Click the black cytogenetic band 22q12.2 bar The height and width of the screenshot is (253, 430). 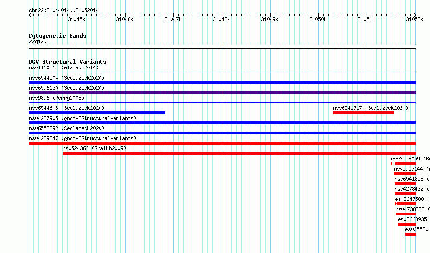(x=222, y=47)
